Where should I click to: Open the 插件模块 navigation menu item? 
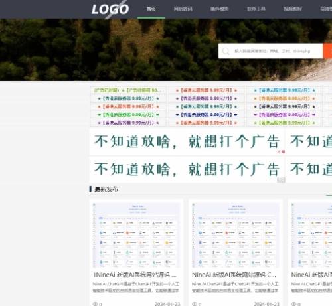[220, 9]
